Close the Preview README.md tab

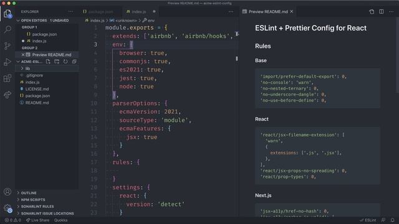[292, 11]
